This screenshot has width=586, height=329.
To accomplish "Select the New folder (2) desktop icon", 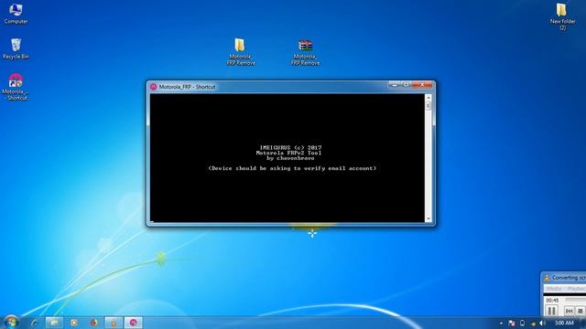I will (562, 16).
